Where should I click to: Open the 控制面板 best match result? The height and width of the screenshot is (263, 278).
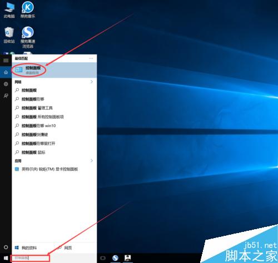coord(54,70)
